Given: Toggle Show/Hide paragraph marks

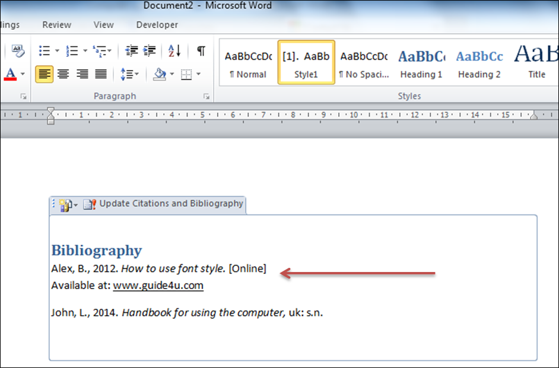Looking at the screenshot, I should 201,50.
